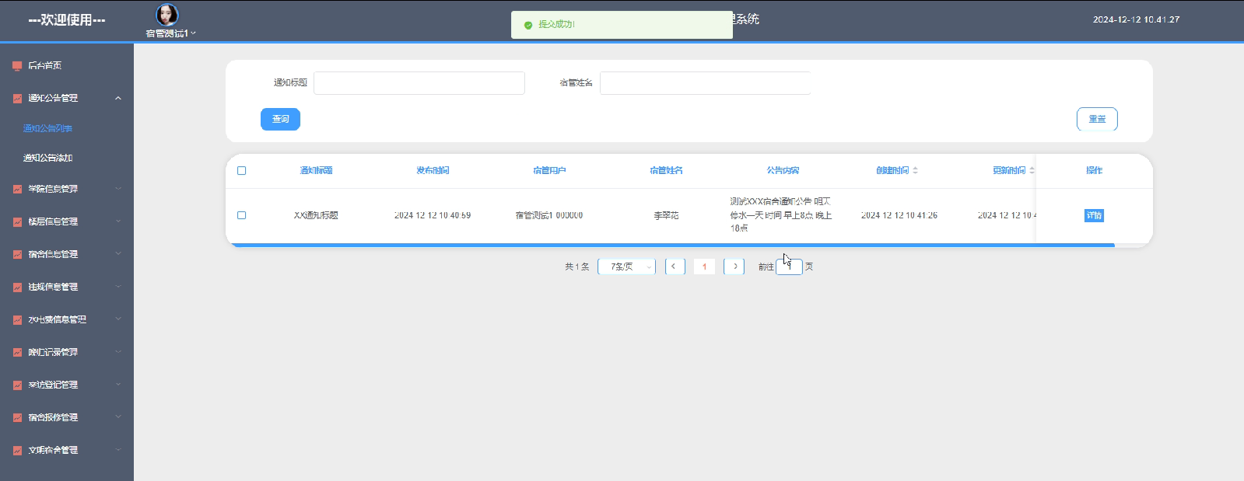The image size is (1244, 481).
Task: Click the 学院信息管理 chart icon
Action: pos(17,189)
